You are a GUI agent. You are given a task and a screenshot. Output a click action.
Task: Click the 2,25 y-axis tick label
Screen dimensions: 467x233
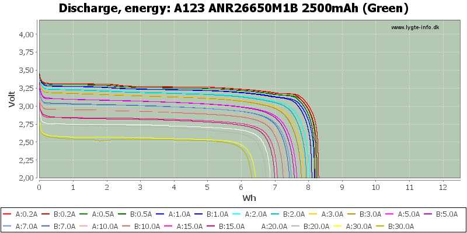tap(27, 160)
